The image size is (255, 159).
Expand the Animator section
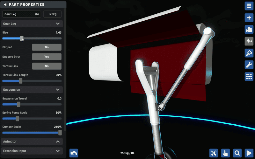point(32,142)
